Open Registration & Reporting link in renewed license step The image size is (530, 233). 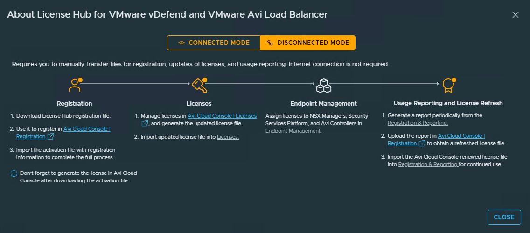(x=428, y=164)
